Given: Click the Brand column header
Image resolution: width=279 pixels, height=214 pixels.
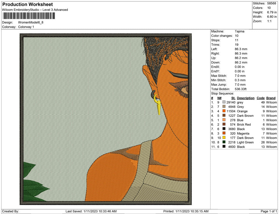Looking at the screenshot, I should pyautogui.click(x=271, y=98).
